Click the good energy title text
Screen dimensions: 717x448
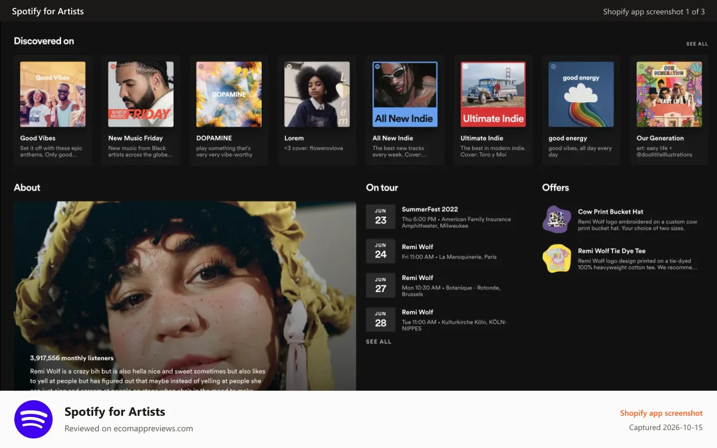568,138
